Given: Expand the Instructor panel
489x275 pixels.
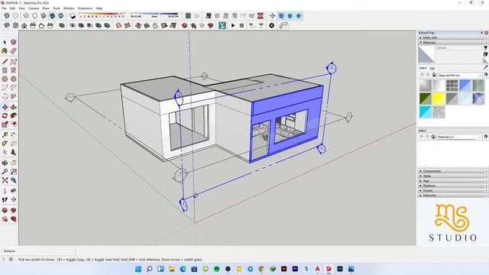Looking at the screenshot, I should coord(453,196).
